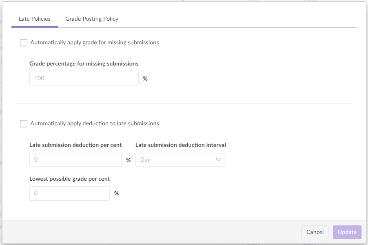Click the percent sign next to the late deduction field
Image resolution: width=368 pixels, height=245 pixels.
pos(128,160)
